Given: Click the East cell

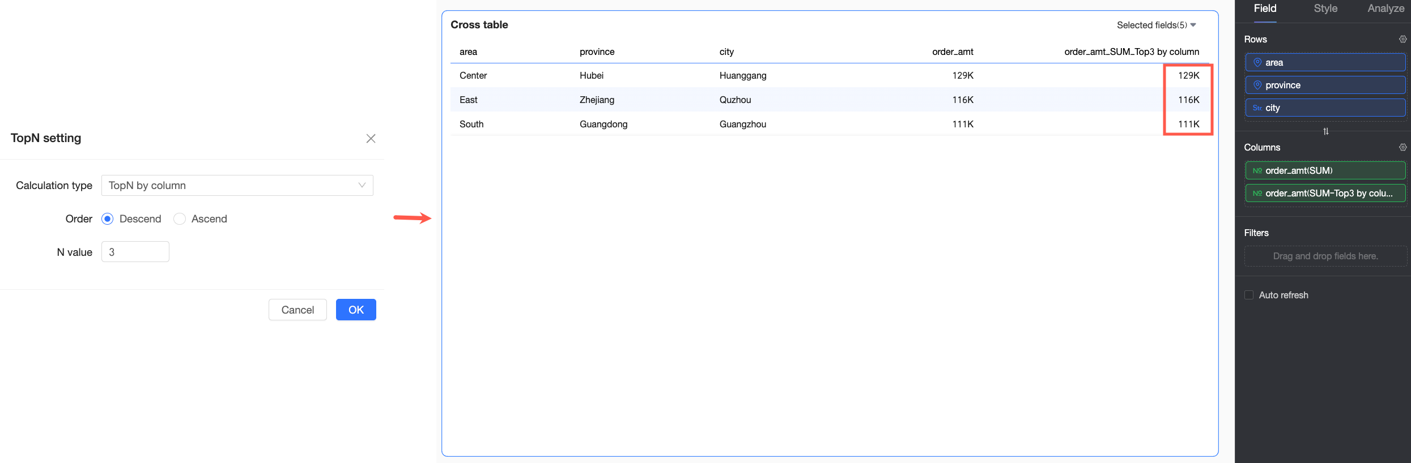Looking at the screenshot, I should pyautogui.click(x=468, y=100).
